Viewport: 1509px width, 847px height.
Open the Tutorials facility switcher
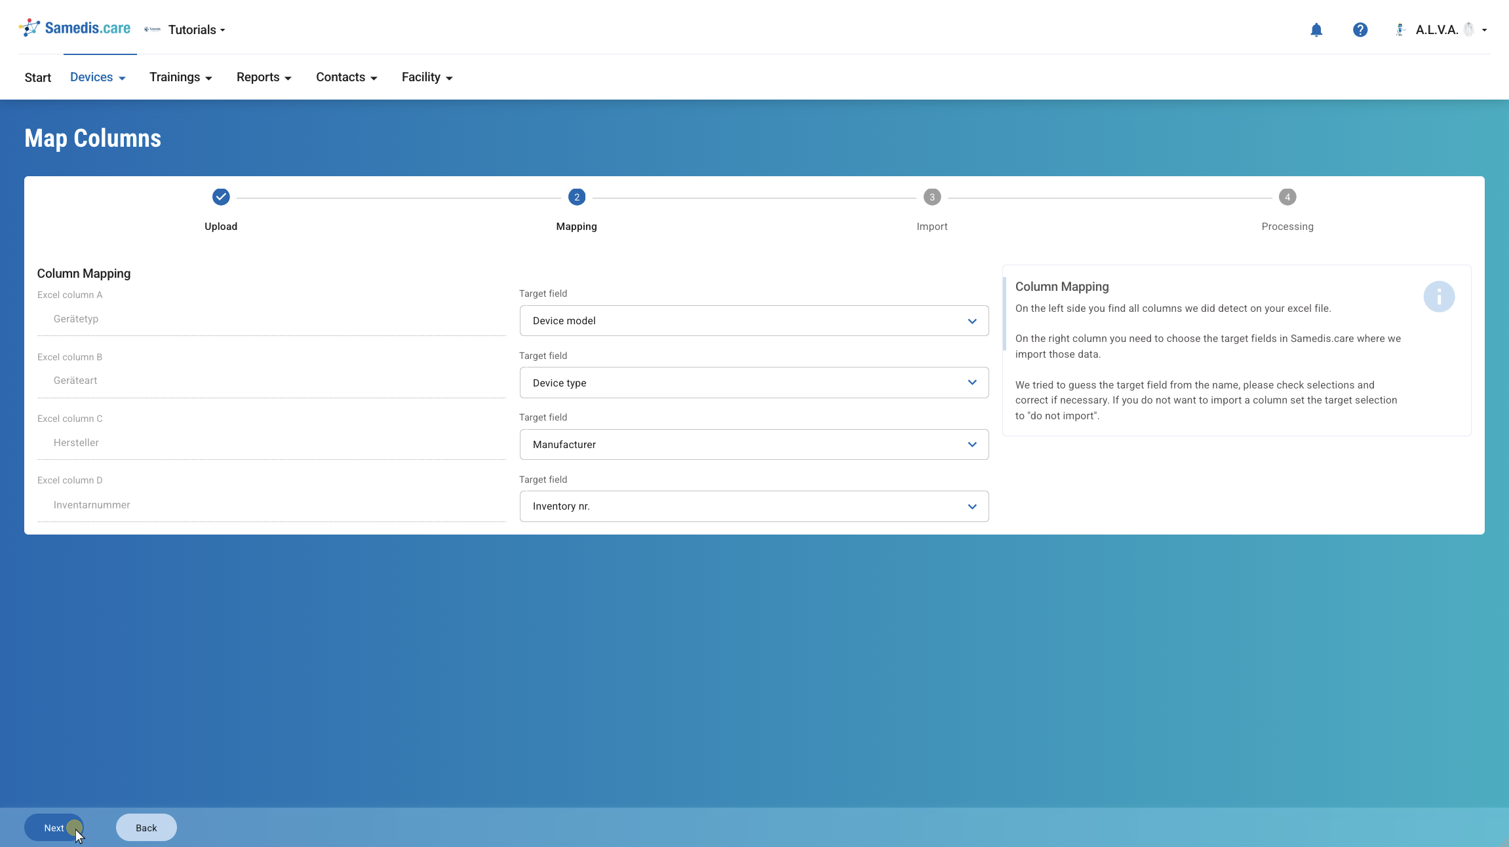click(x=186, y=30)
